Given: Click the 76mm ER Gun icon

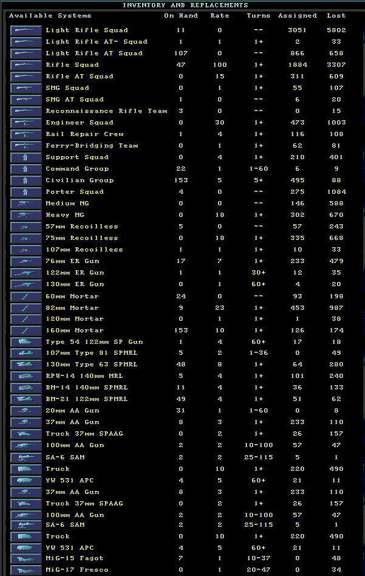Looking at the screenshot, I should (x=26, y=261).
